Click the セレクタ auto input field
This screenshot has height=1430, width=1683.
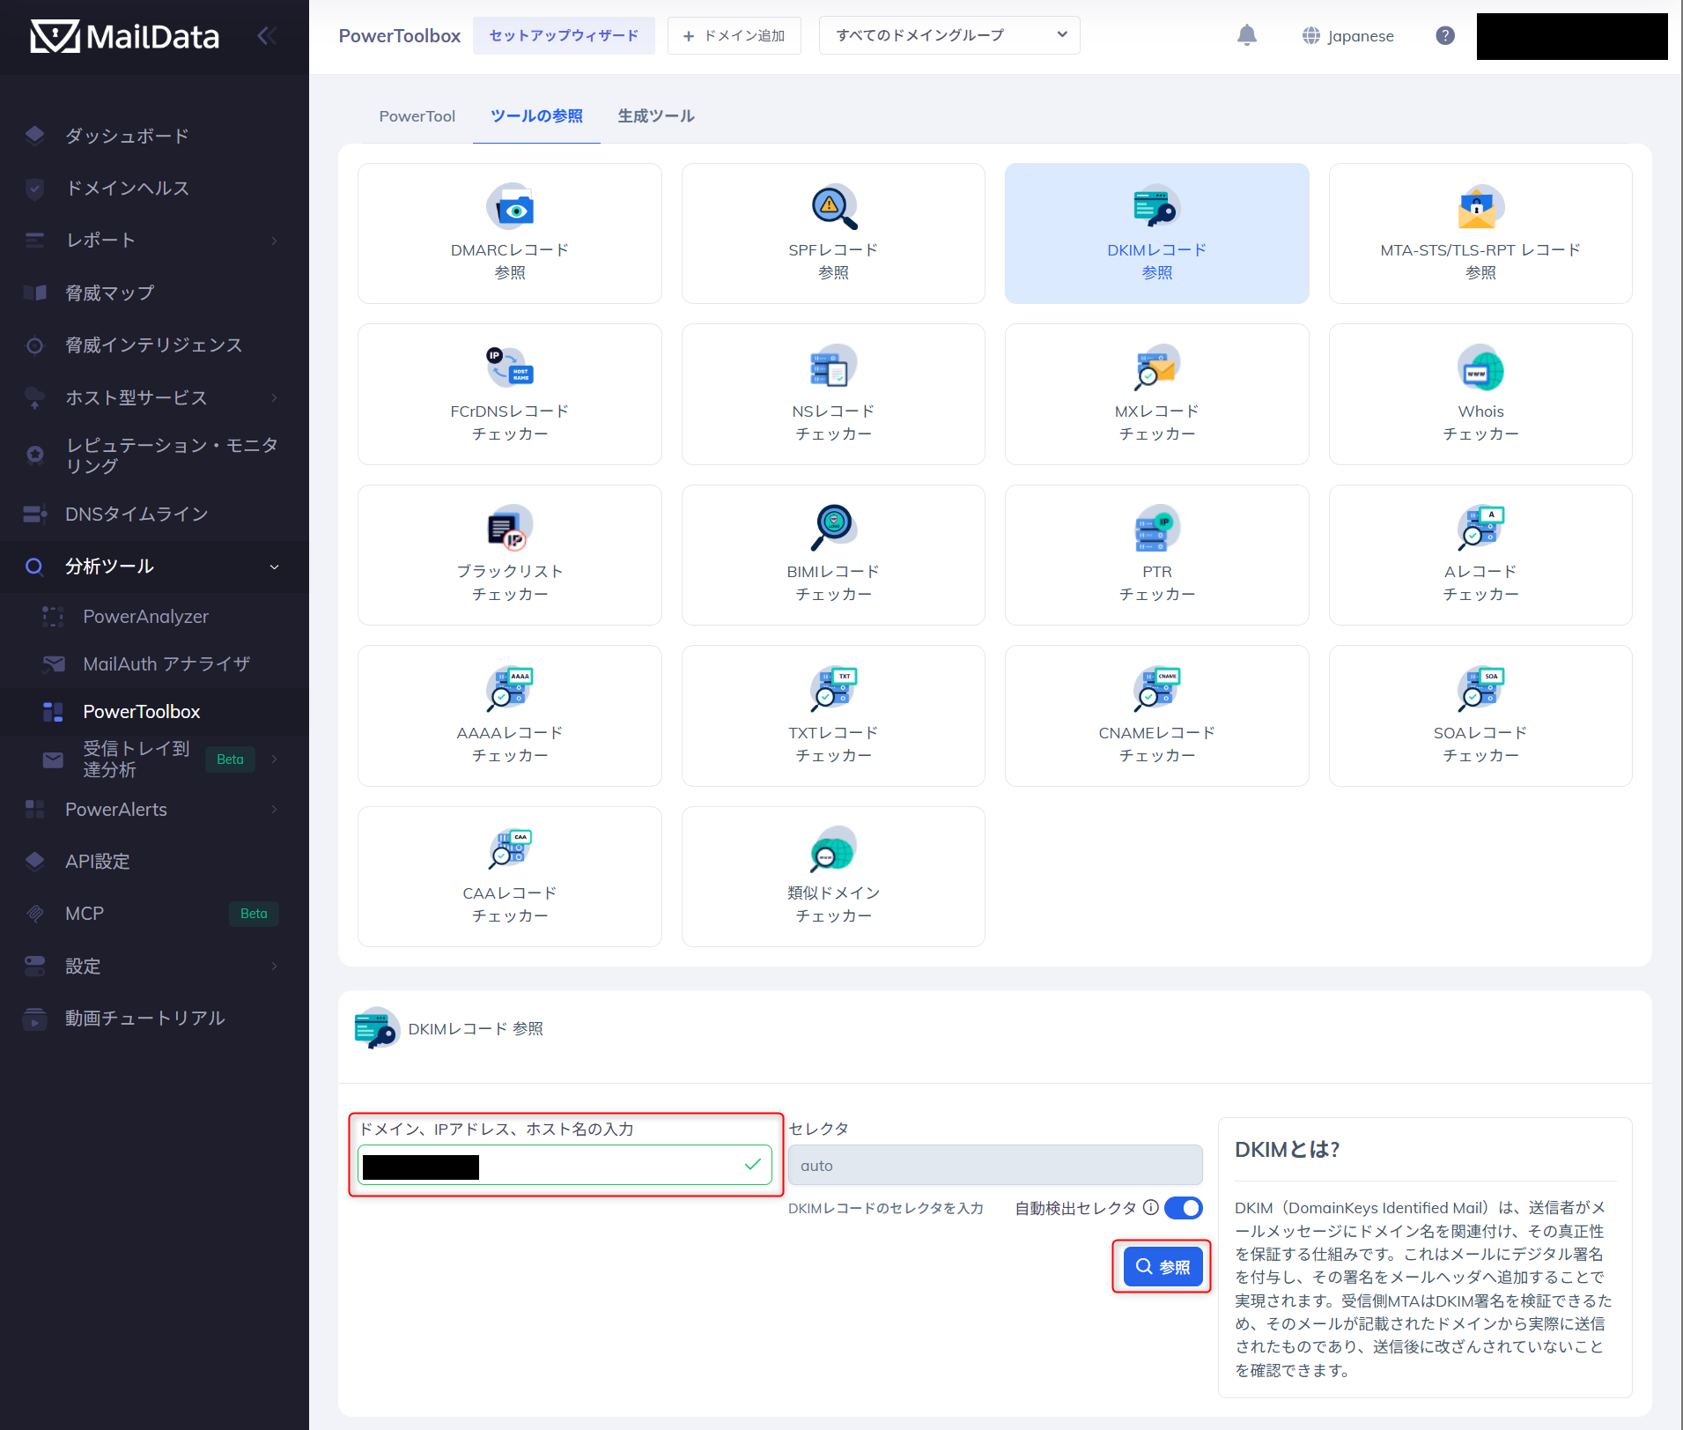pos(995,1165)
